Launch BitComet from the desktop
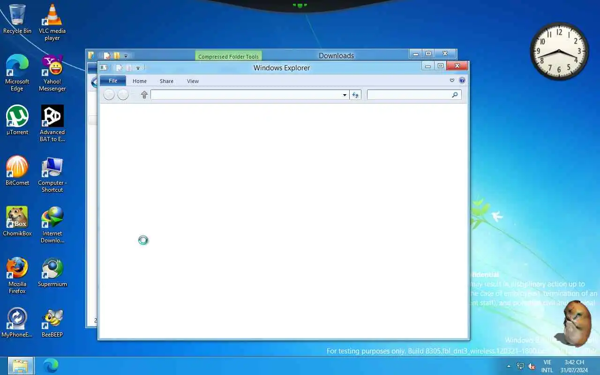This screenshot has width=600, height=375. pyautogui.click(x=17, y=171)
